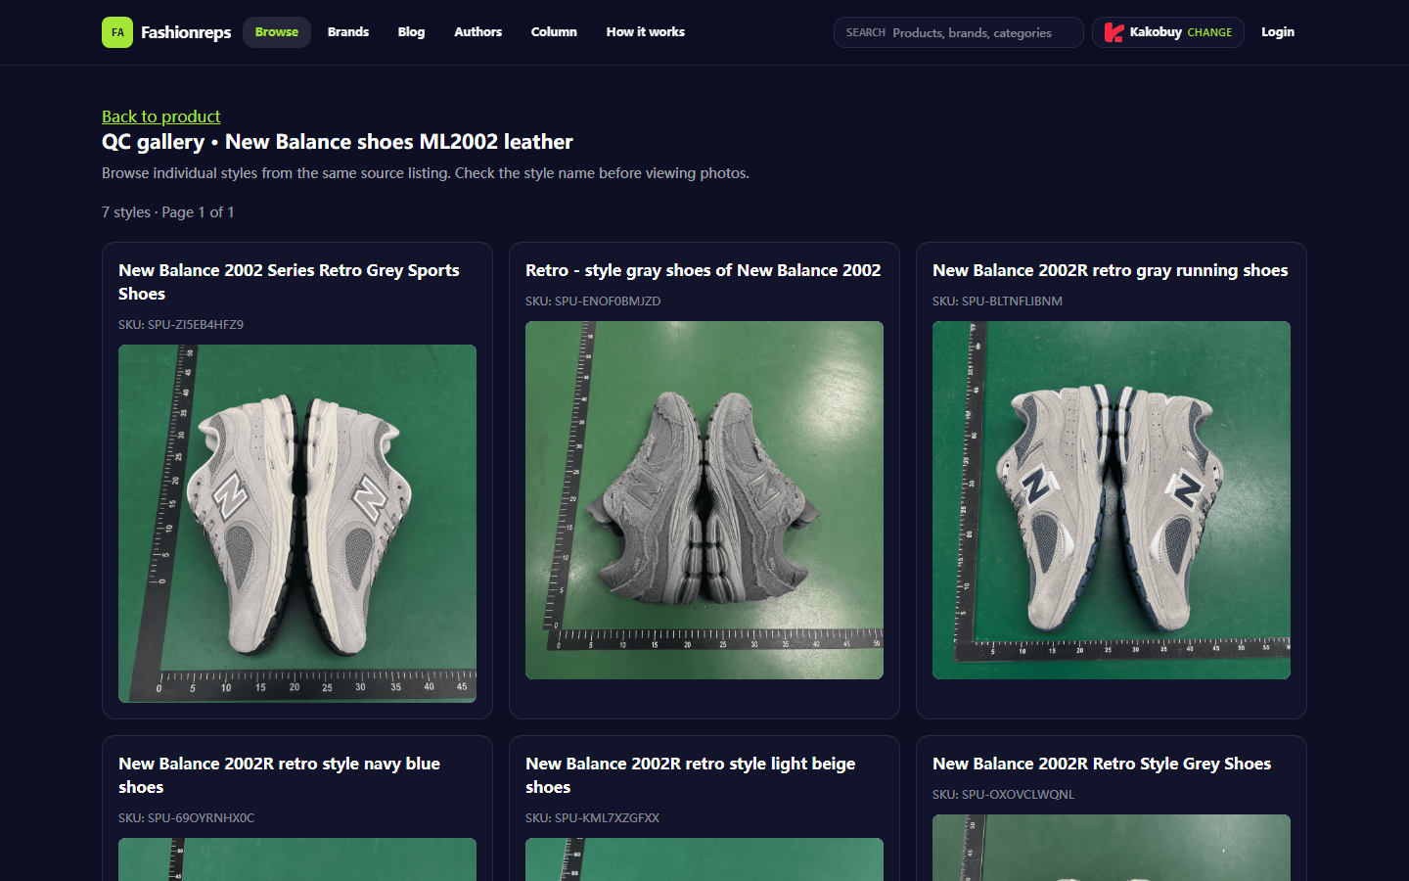The image size is (1409, 881).
Task: View photo for SKU SPU-ZI5EB4HFZ9
Action: pyautogui.click(x=297, y=524)
